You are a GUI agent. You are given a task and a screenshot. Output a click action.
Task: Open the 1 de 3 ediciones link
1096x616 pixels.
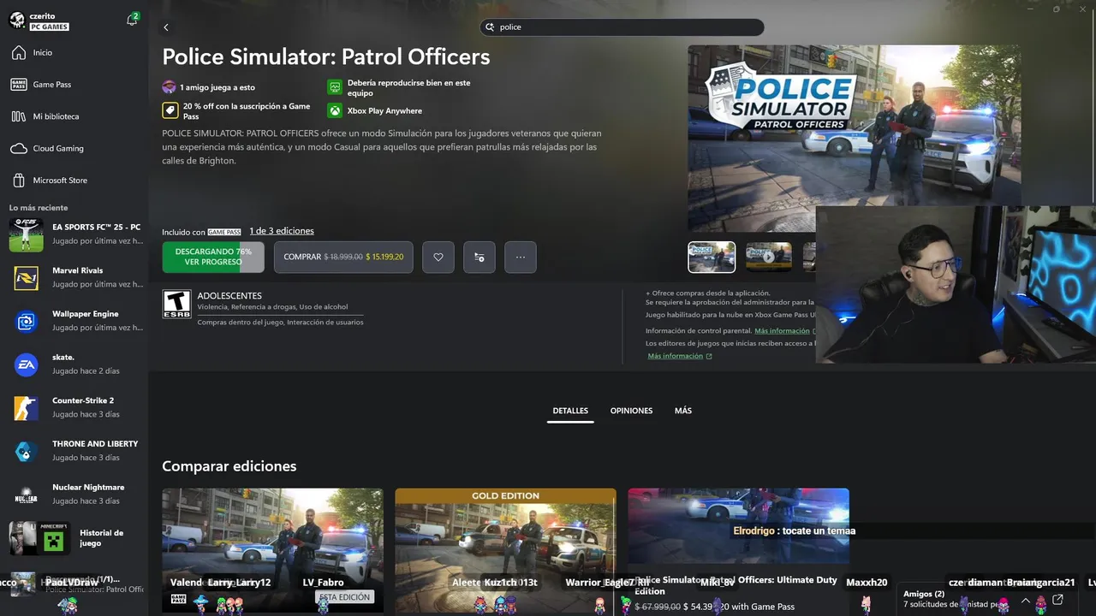282,231
